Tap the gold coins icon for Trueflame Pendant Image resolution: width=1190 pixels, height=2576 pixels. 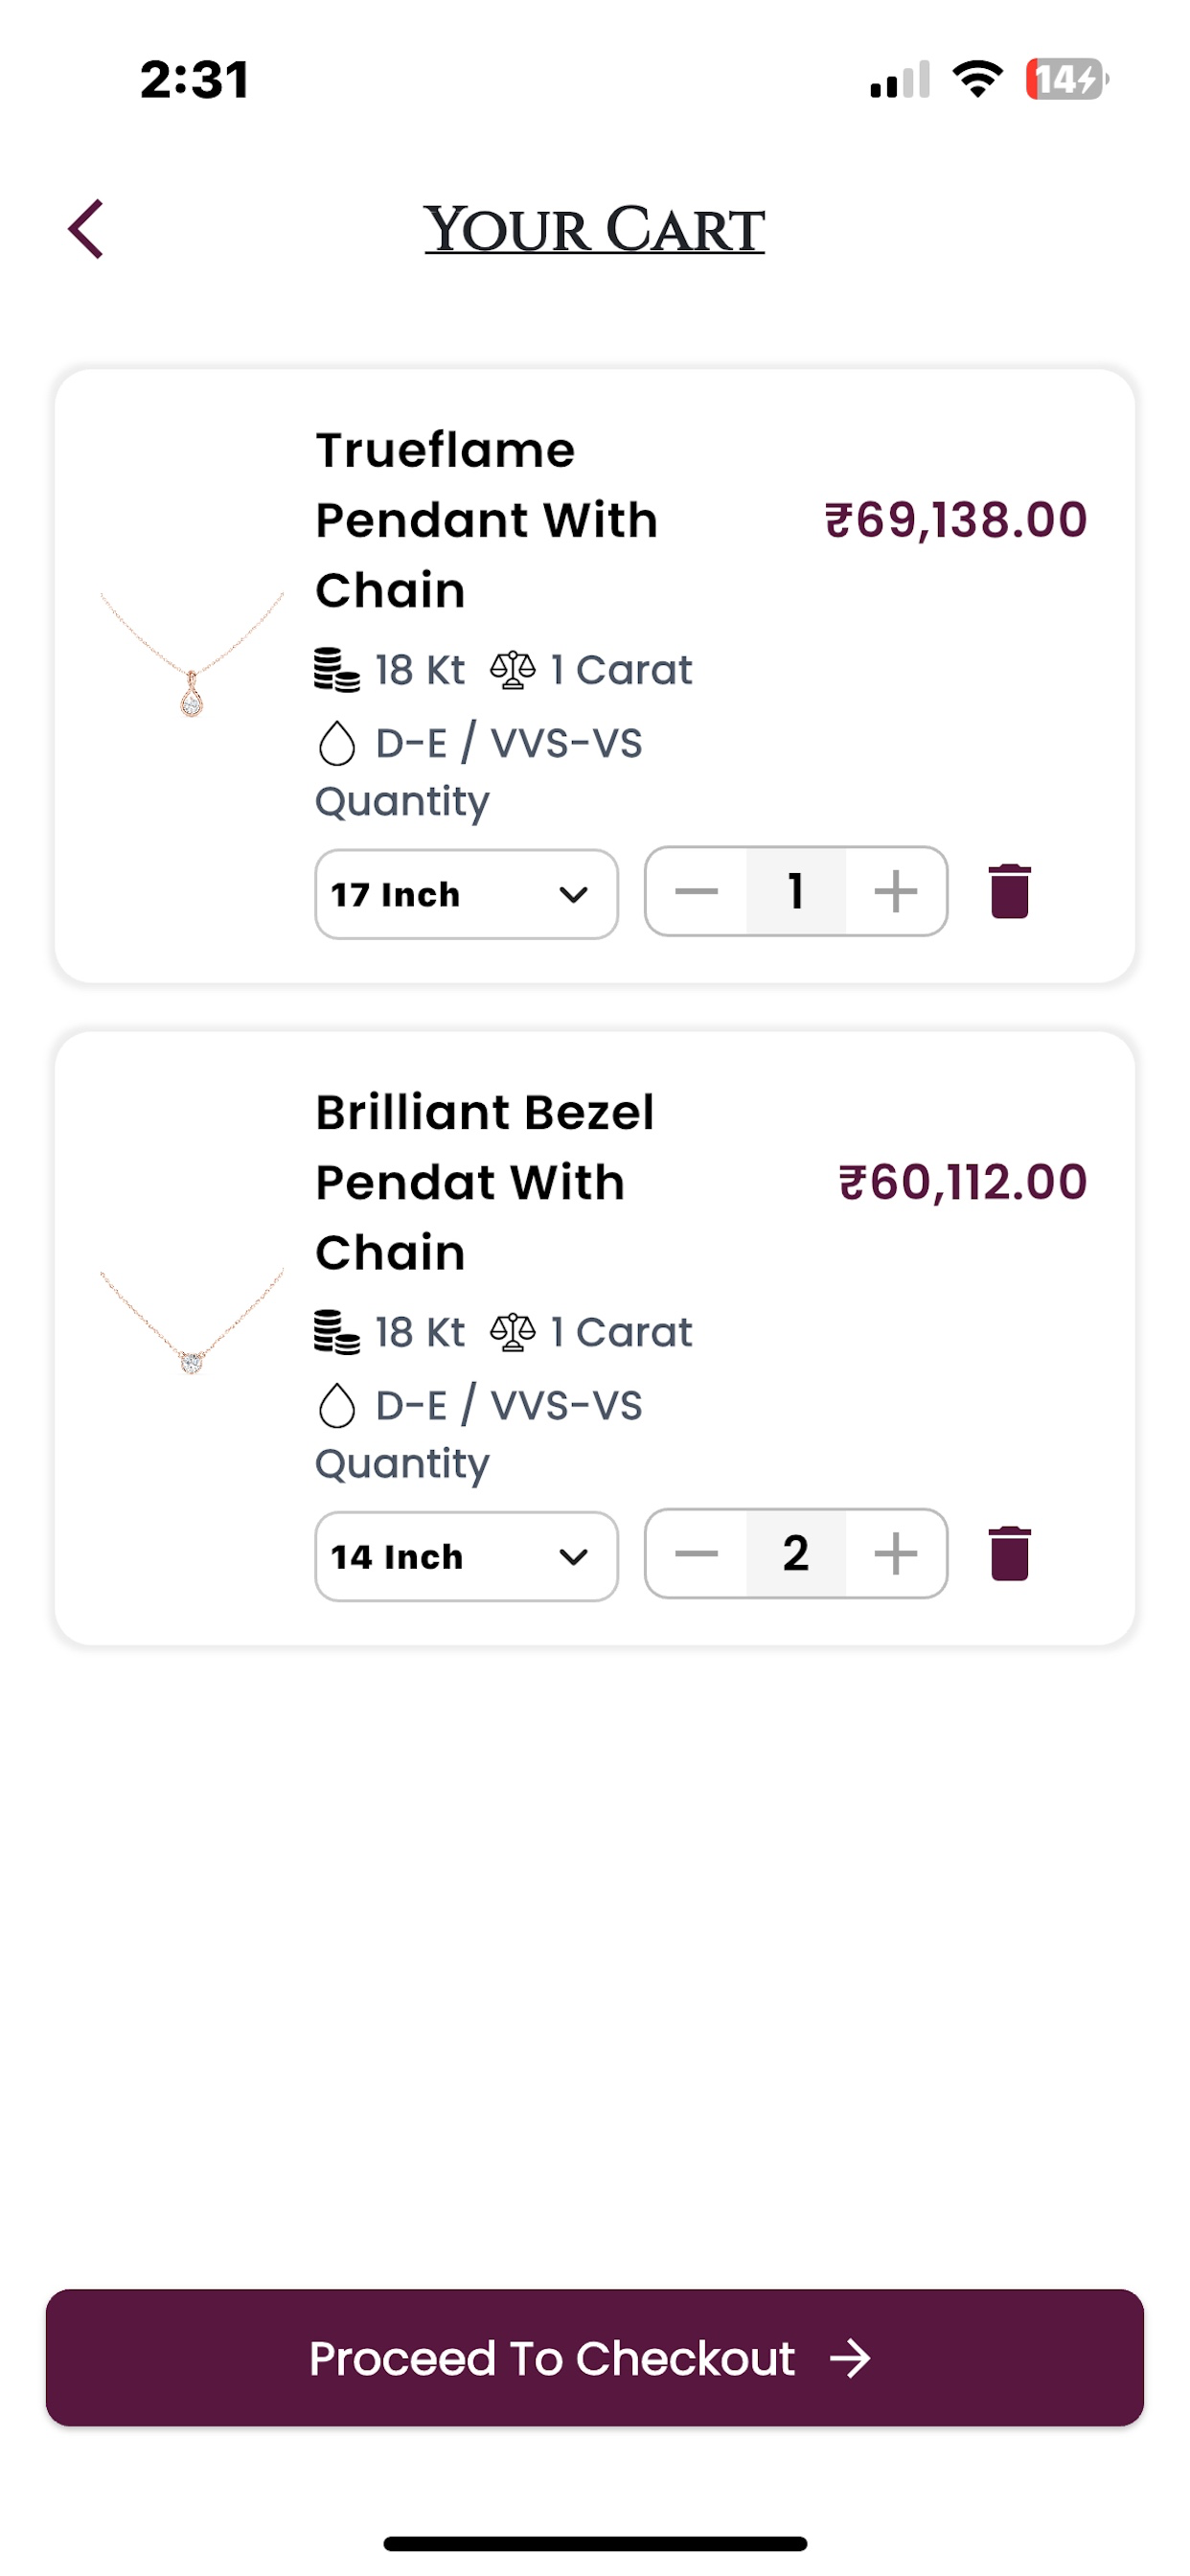(x=337, y=670)
